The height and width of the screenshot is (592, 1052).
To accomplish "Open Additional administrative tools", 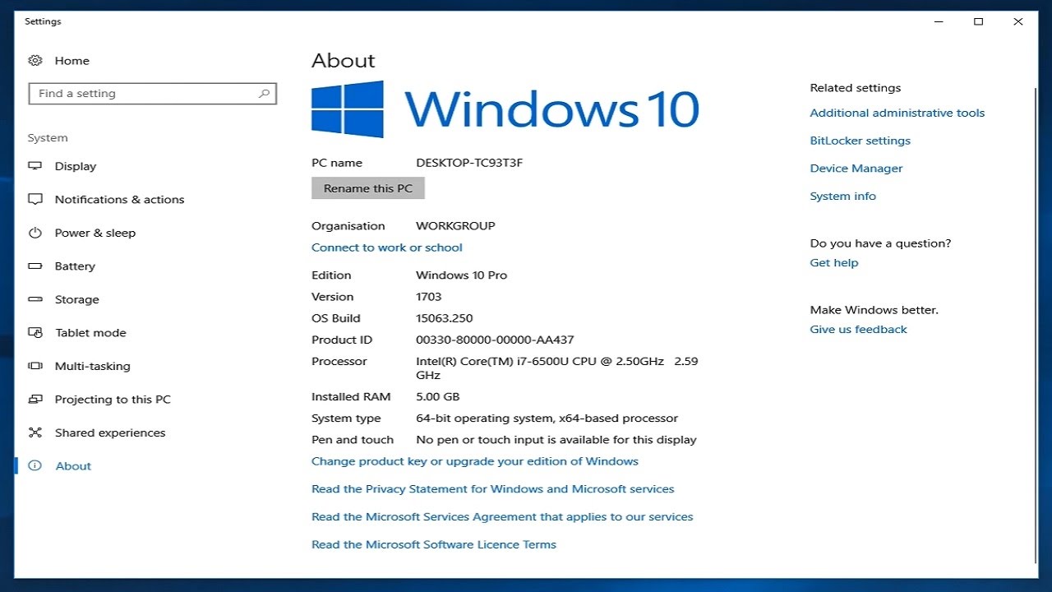I will coord(897,113).
